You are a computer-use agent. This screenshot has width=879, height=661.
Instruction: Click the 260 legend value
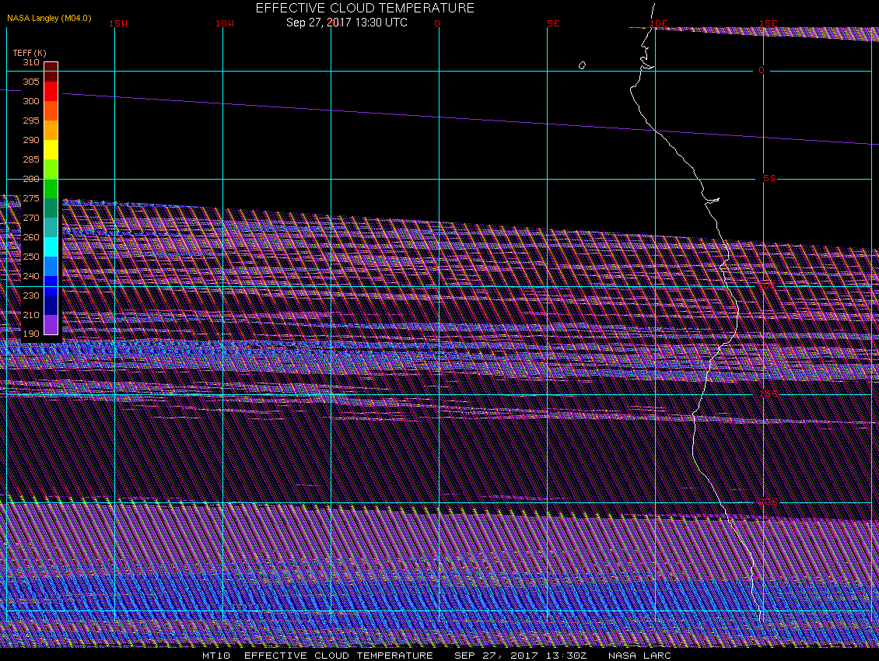[x=31, y=237]
